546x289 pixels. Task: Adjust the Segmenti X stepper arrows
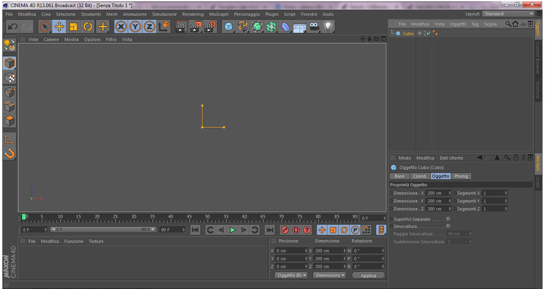(506, 193)
